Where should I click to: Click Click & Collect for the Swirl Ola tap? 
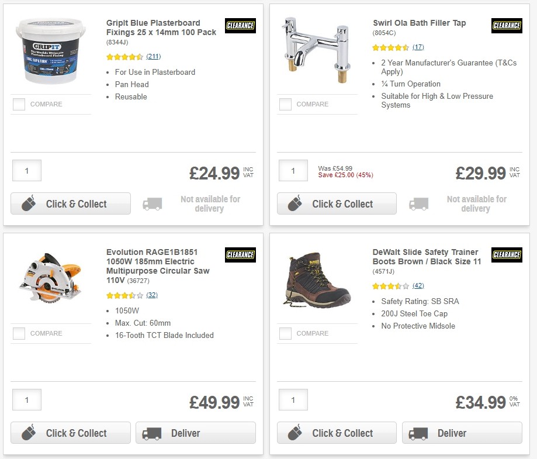point(337,203)
